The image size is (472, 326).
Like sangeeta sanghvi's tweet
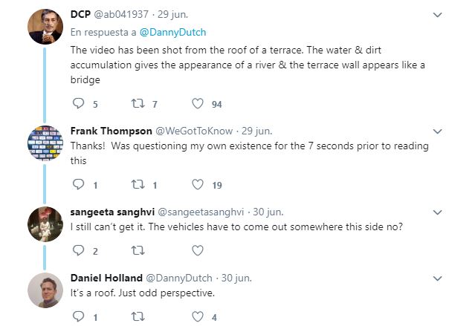click(x=198, y=250)
